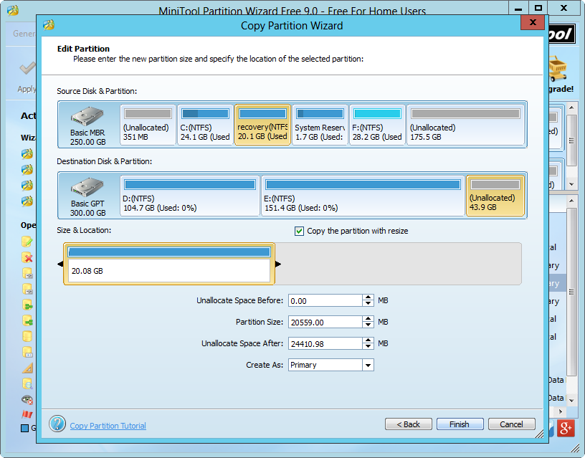Select destination E:(NTFS) partition
The width and height of the screenshot is (585, 458).
(363, 196)
